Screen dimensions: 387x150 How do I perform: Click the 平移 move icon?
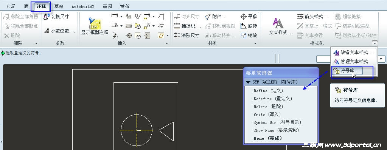click(x=249, y=17)
